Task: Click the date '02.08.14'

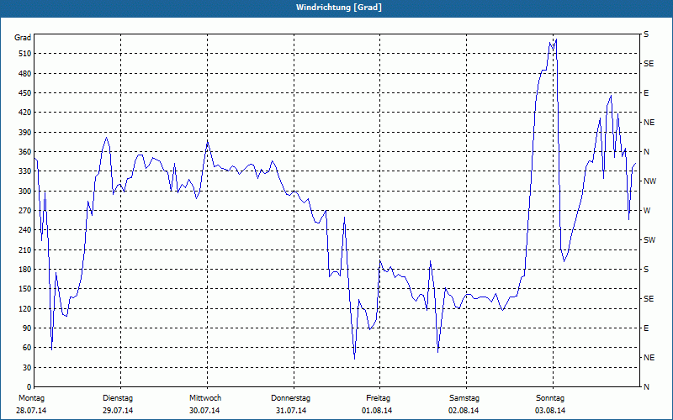Action: pyautogui.click(x=464, y=411)
